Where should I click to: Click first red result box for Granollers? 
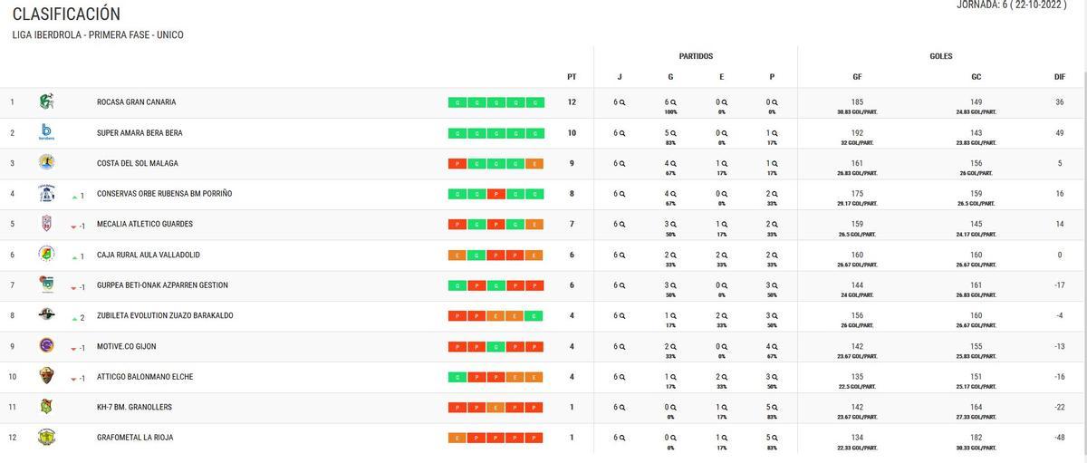457,408
